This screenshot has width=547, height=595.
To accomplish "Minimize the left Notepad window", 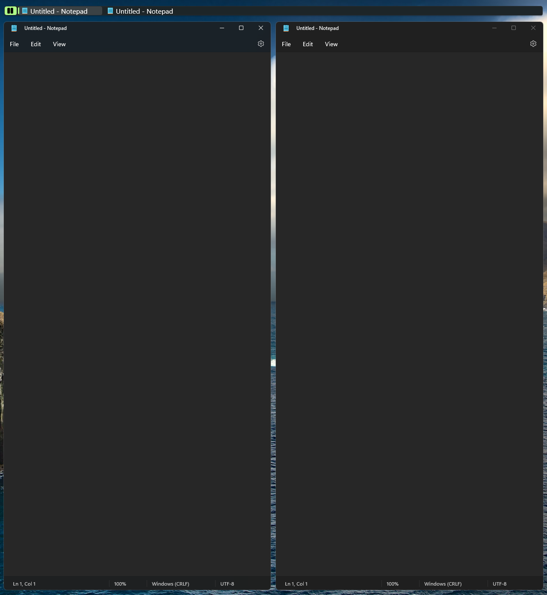I will pos(222,28).
